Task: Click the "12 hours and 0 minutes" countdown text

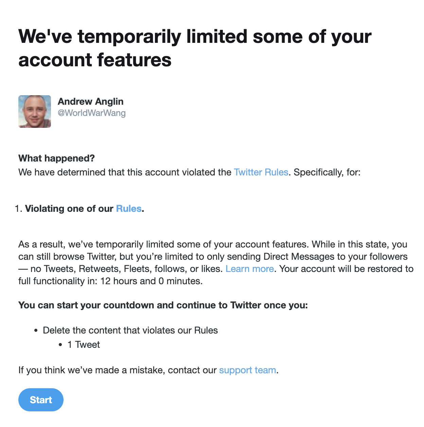Action: point(151,281)
